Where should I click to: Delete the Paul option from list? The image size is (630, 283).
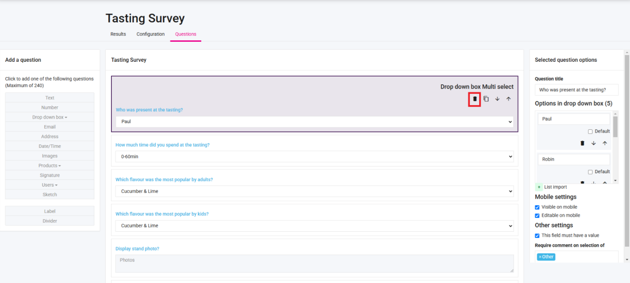582,143
